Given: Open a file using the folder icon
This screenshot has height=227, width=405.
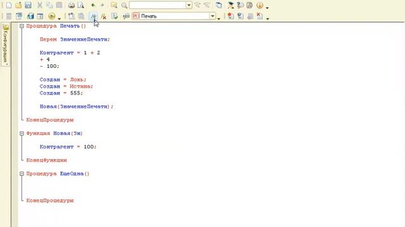Looking at the screenshot, I should coord(18,5).
